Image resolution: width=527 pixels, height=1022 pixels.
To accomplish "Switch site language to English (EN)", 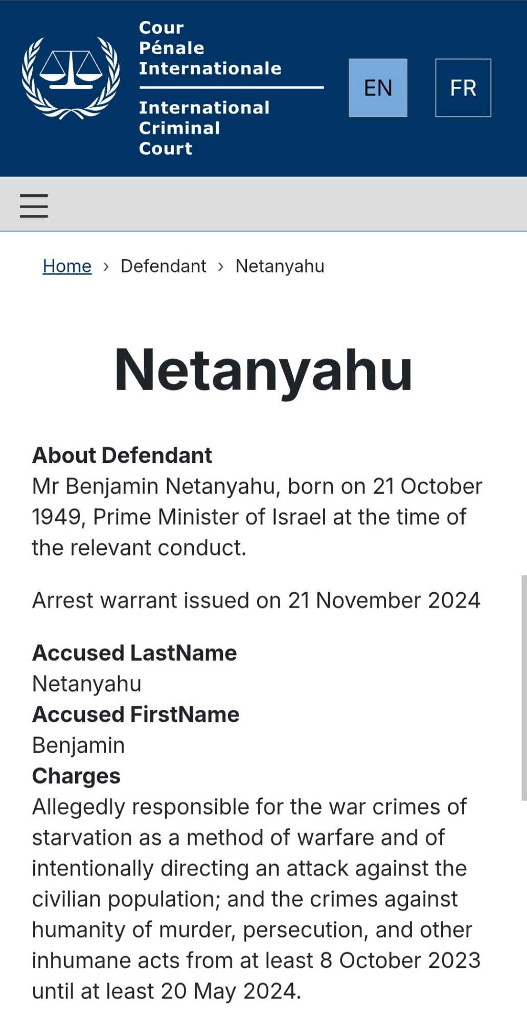I will pyautogui.click(x=378, y=88).
